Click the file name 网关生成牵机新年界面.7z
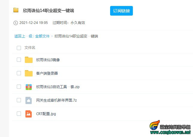This screenshot has width=193, height=137. coord(56,100)
